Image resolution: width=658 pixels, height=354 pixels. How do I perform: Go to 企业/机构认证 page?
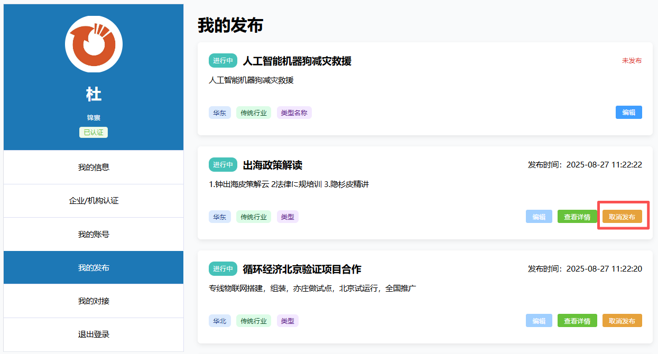point(94,201)
